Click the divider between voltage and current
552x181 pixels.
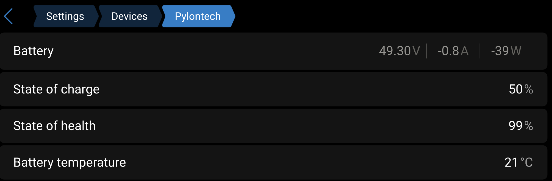(427, 51)
